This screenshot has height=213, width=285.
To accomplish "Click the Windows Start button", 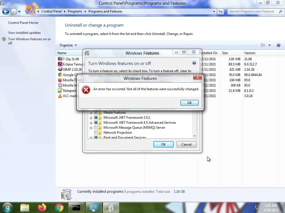I will point(7,207).
